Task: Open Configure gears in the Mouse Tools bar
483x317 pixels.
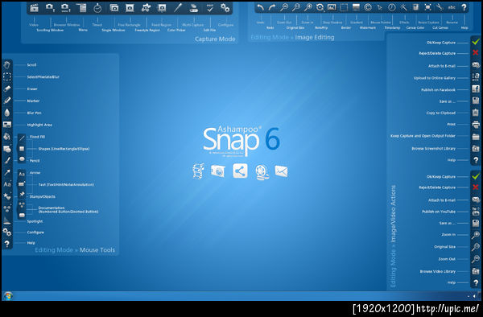Action: pyautogui.click(x=7, y=232)
